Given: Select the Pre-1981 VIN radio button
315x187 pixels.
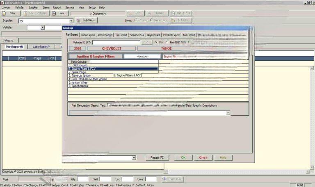Looking at the screenshot, I should [x=167, y=42].
